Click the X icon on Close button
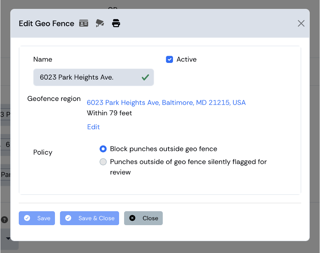Image resolution: width=320 pixels, height=253 pixels. pyautogui.click(x=132, y=218)
